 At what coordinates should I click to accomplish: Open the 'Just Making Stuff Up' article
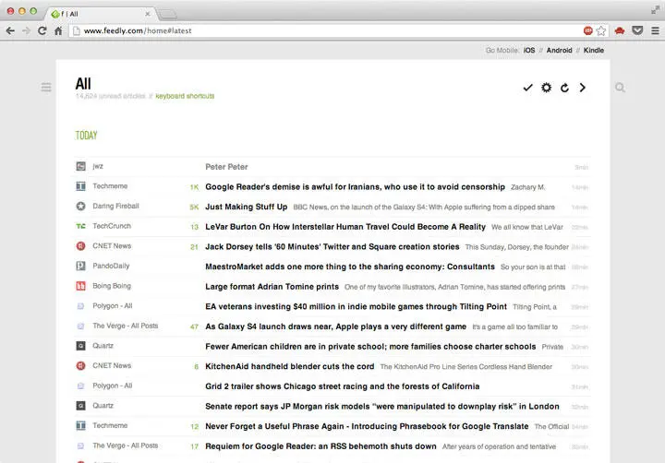(x=246, y=207)
